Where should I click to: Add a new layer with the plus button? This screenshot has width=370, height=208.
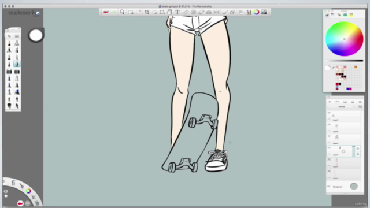pos(330,102)
